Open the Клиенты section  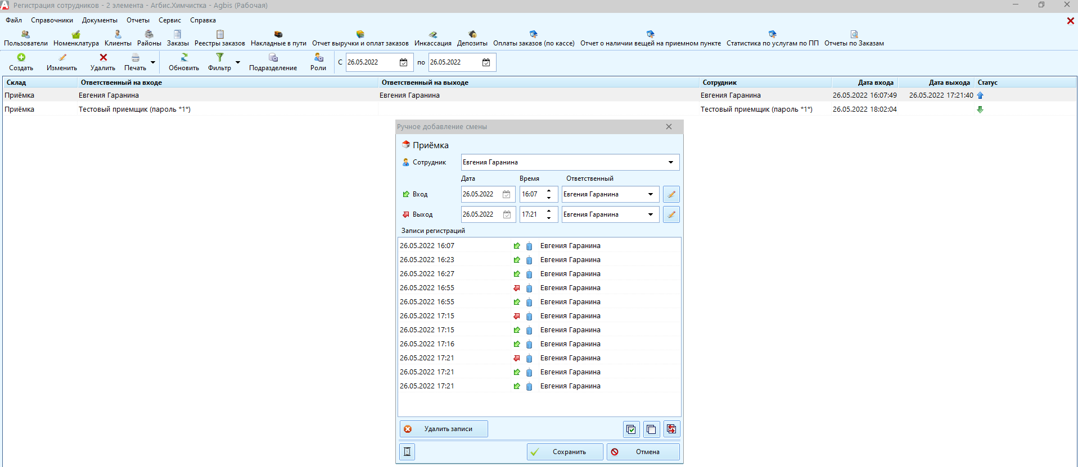tap(118, 39)
